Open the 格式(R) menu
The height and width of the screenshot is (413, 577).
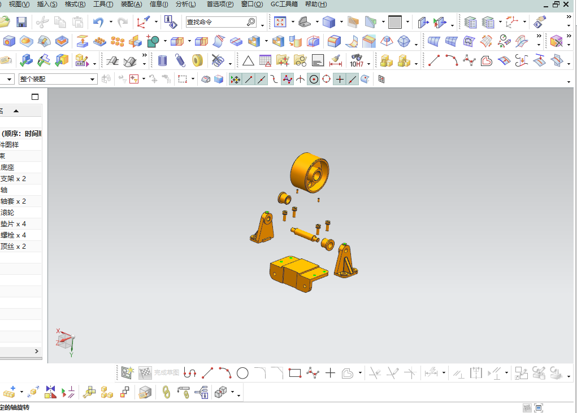coord(75,4)
